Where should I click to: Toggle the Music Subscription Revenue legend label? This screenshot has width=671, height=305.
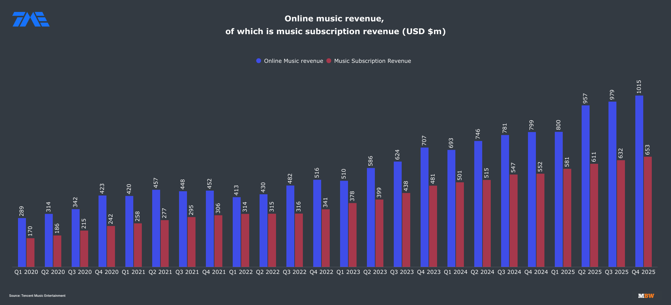[372, 61]
